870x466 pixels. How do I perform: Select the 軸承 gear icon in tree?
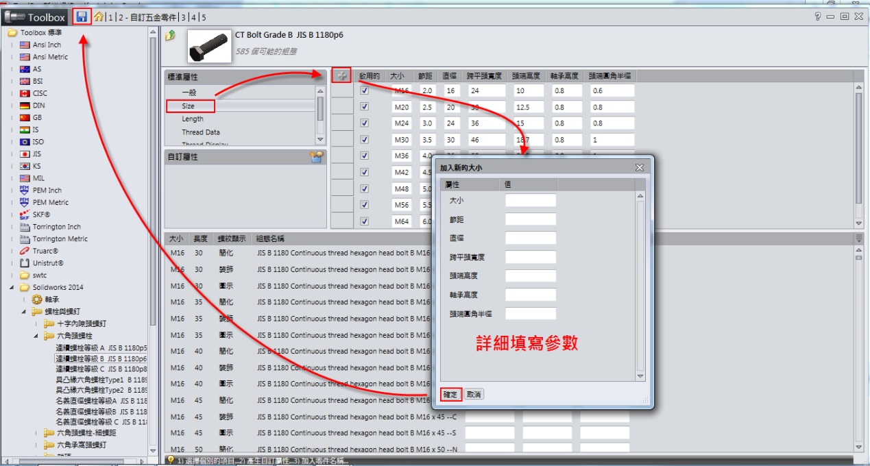pos(37,299)
